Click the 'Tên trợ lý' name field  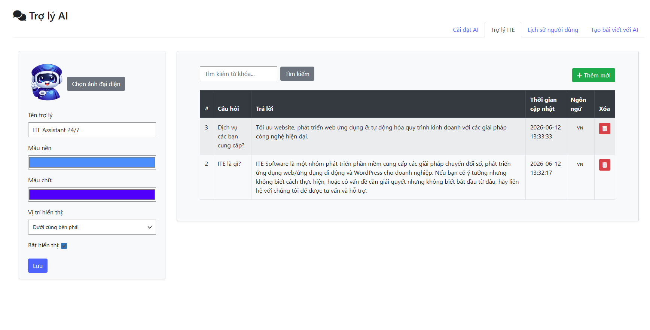[92, 130]
